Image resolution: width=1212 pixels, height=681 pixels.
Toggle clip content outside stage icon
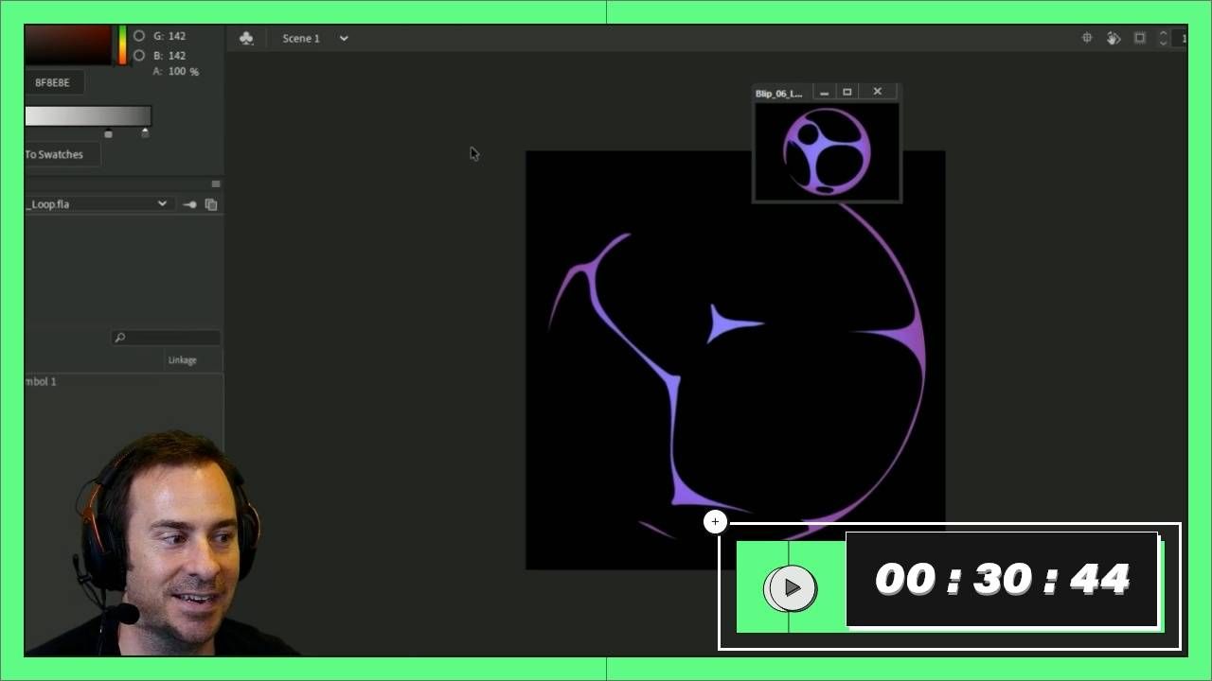pyautogui.click(x=1140, y=38)
